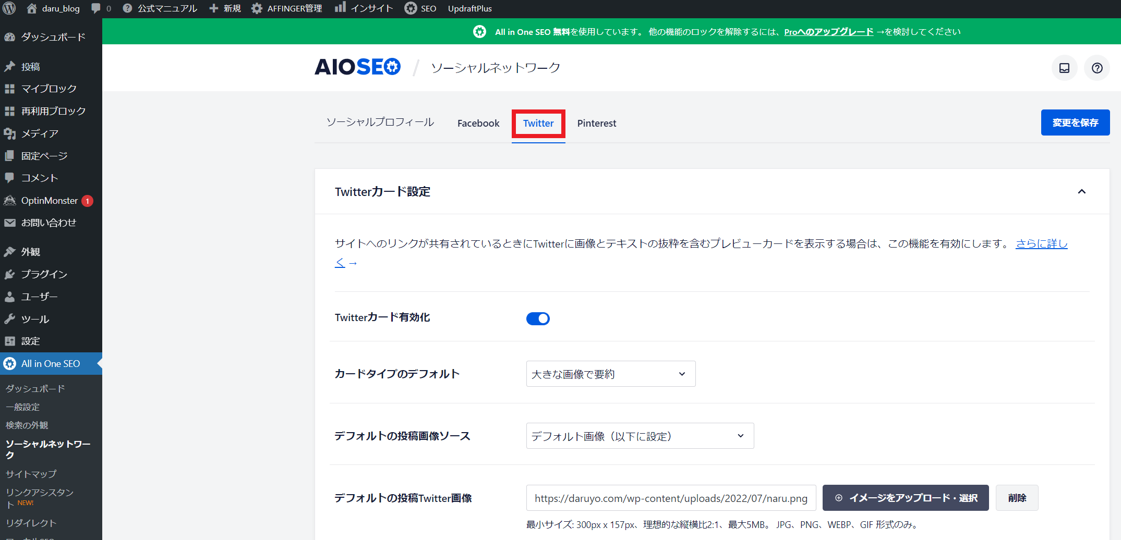Open ソーシャルネットワーク submenu item
Image resolution: width=1121 pixels, height=540 pixels.
(x=48, y=449)
